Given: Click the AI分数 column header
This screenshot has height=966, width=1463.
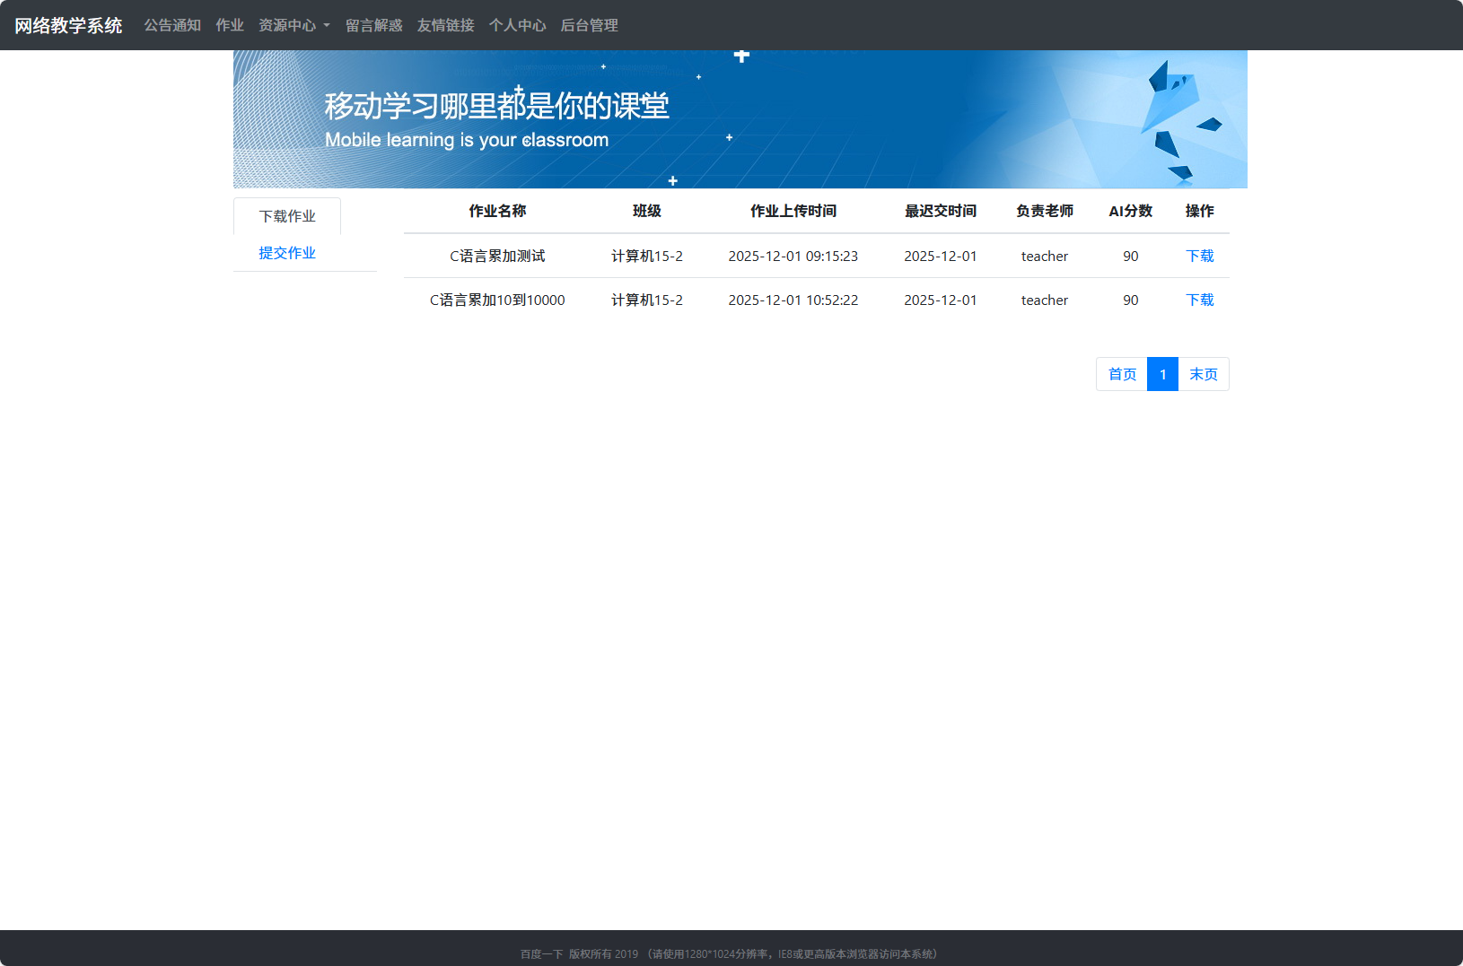Looking at the screenshot, I should [x=1130, y=212].
